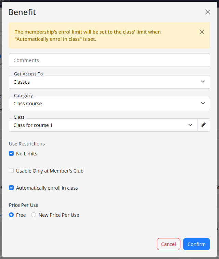Screen dimensions: 219x259
Task: Click the pencil edit icon beside Class
Action: click(x=204, y=125)
